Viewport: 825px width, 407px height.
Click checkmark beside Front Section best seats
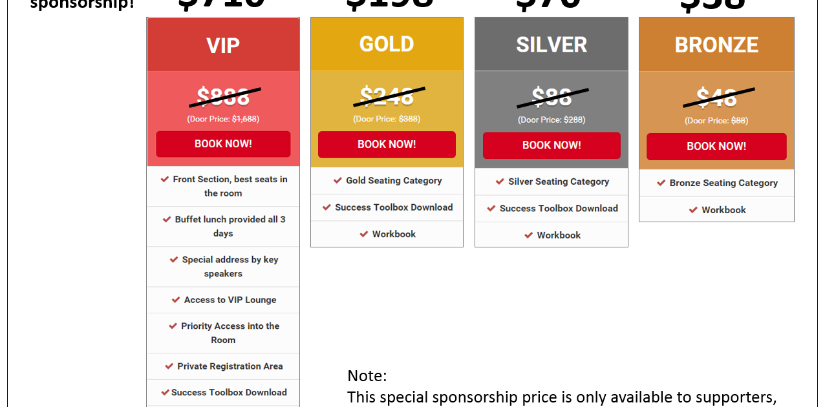coord(165,179)
